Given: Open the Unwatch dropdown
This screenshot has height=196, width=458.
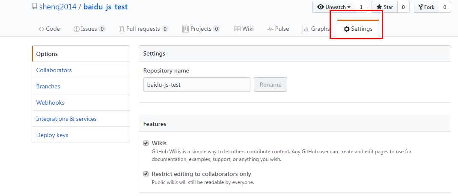Looking at the screenshot, I should pos(334,7).
